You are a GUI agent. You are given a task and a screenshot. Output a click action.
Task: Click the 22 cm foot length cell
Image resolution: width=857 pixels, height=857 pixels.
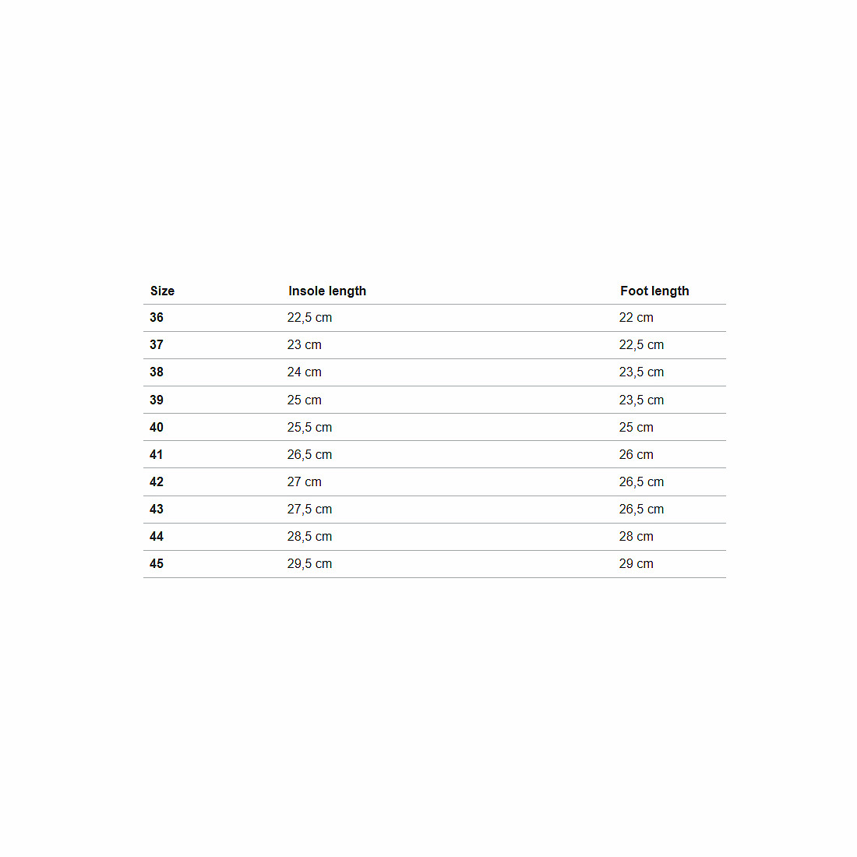point(637,318)
